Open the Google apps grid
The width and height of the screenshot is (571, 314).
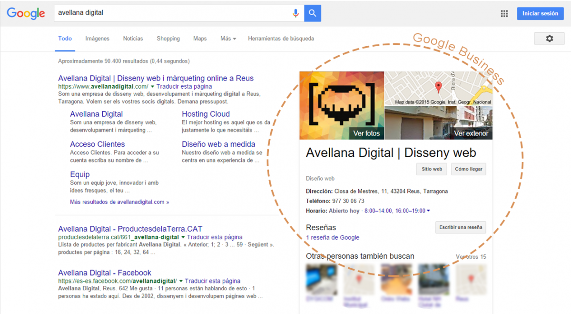504,14
